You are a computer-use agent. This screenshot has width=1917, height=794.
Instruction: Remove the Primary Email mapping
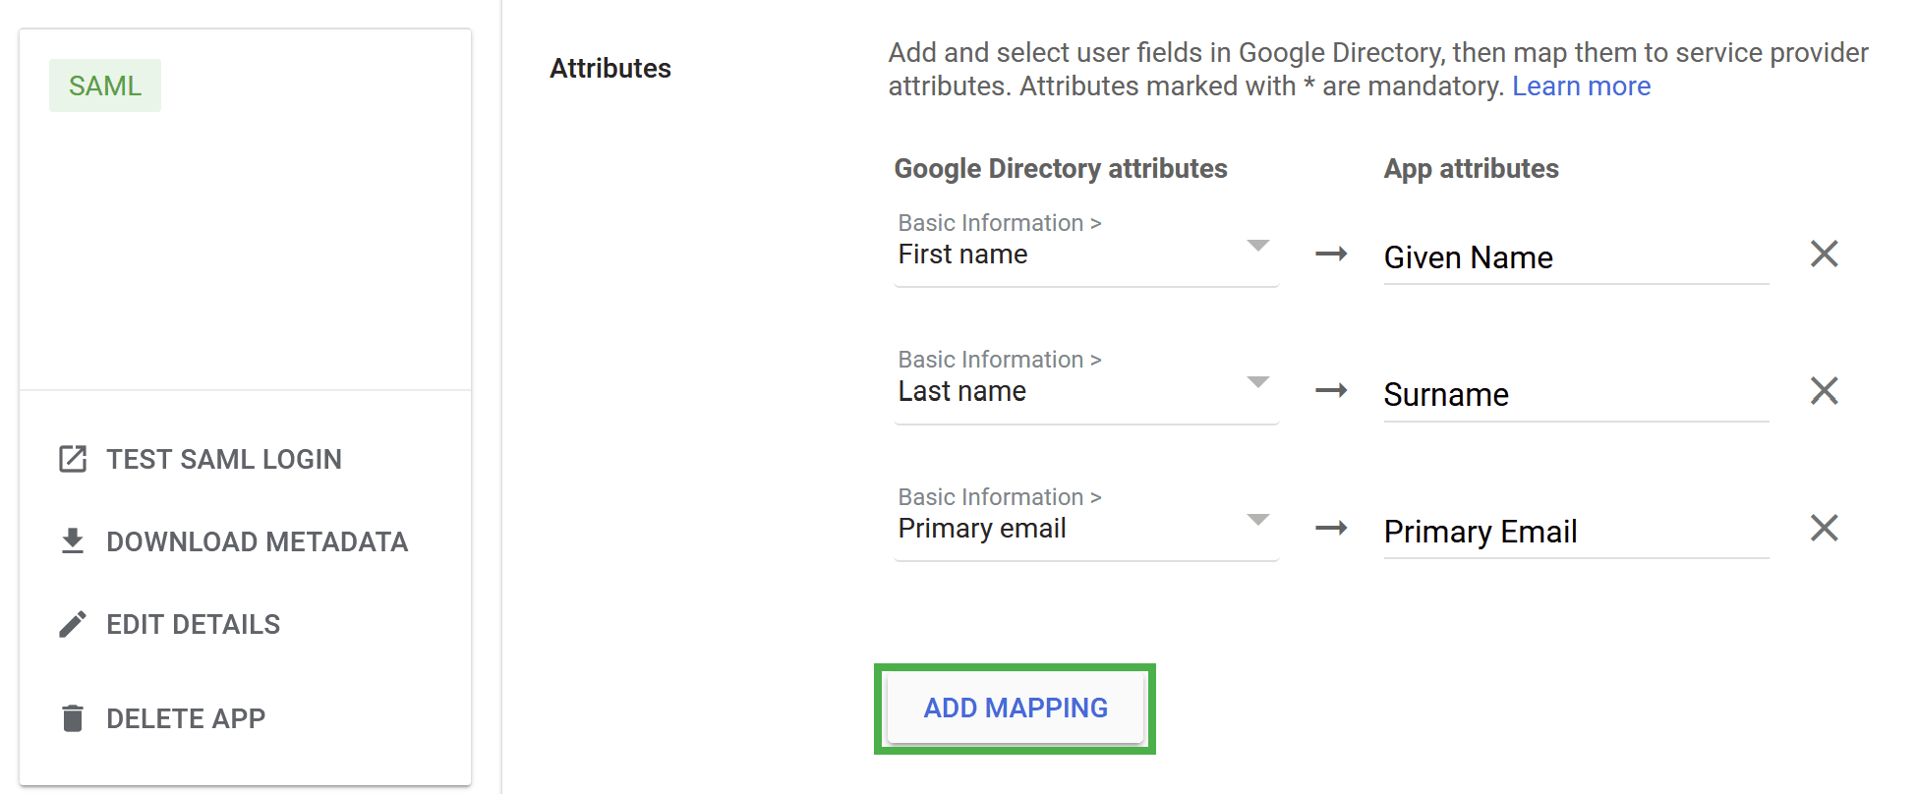[x=1824, y=529]
